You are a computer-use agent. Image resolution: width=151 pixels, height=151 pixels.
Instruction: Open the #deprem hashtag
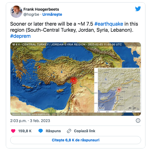click(x=20, y=36)
